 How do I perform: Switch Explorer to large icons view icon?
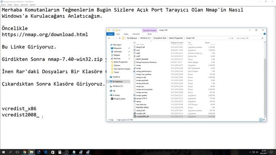coord(264,120)
